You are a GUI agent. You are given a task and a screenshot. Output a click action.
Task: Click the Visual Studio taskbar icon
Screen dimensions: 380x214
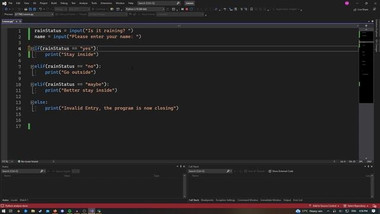coord(91,211)
